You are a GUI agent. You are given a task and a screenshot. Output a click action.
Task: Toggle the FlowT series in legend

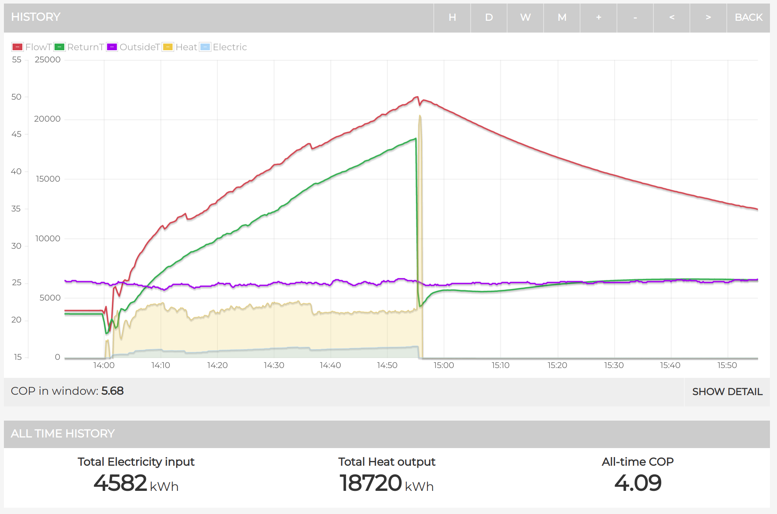[x=38, y=47]
